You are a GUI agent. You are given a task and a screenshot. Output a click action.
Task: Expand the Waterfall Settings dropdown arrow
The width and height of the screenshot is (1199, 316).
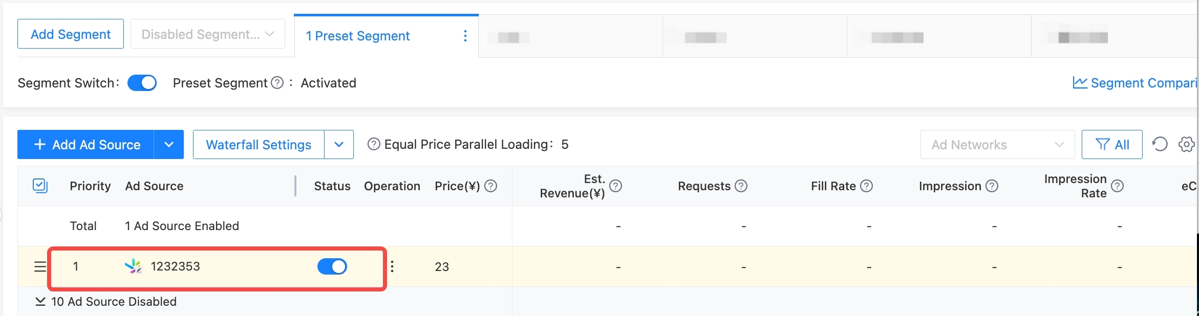click(339, 145)
